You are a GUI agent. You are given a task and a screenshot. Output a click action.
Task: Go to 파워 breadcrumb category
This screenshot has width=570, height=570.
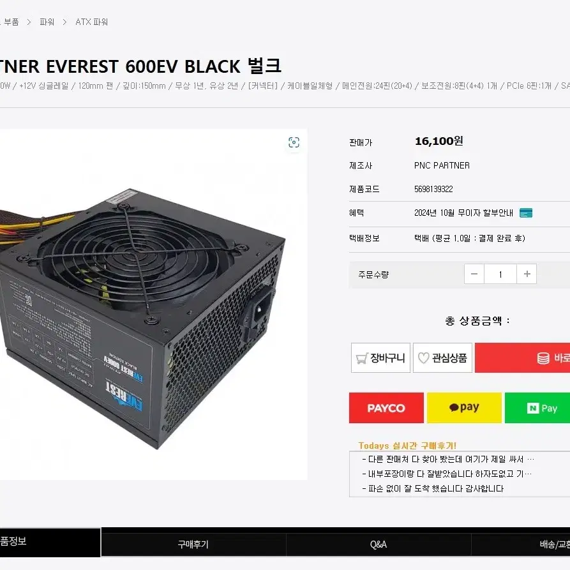(47, 22)
